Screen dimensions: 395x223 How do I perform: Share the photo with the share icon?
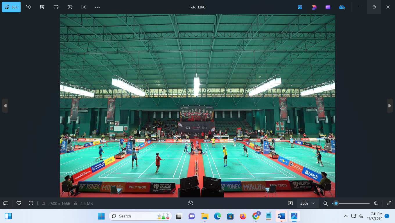click(70, 7)
